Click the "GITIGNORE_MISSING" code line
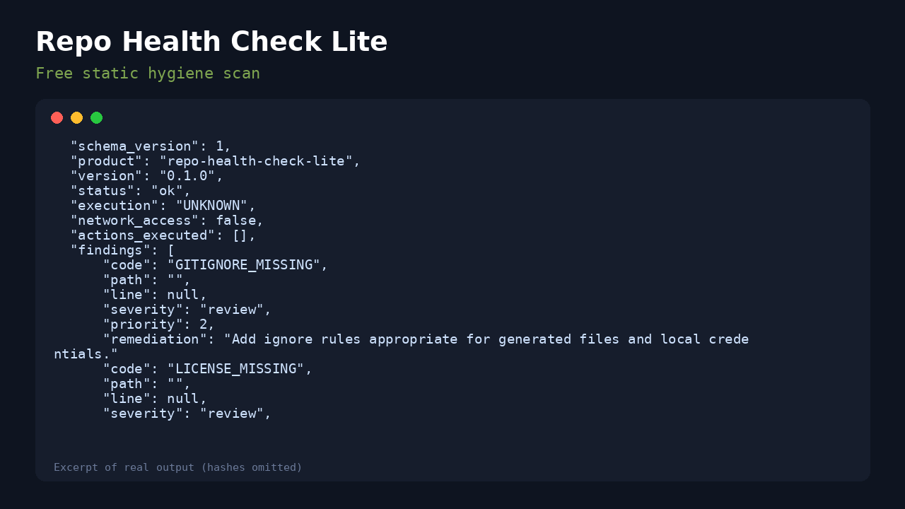This screenshot has width=905, height=509. 216,265
